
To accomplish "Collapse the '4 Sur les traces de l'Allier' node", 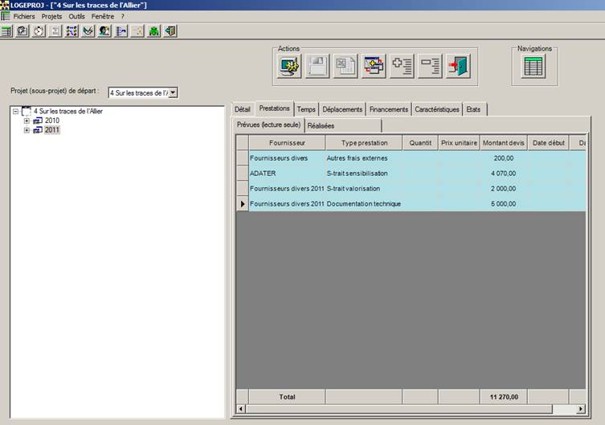I will [16, 112].
